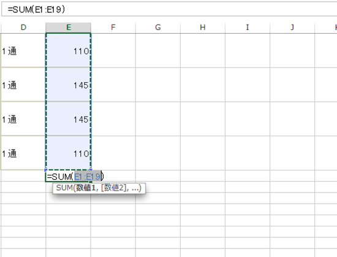337x257 pixels.
Task: Select column J header
Action: tap(292, 28)
